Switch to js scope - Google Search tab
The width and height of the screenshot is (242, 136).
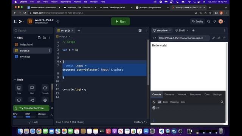tap(152, 8)
